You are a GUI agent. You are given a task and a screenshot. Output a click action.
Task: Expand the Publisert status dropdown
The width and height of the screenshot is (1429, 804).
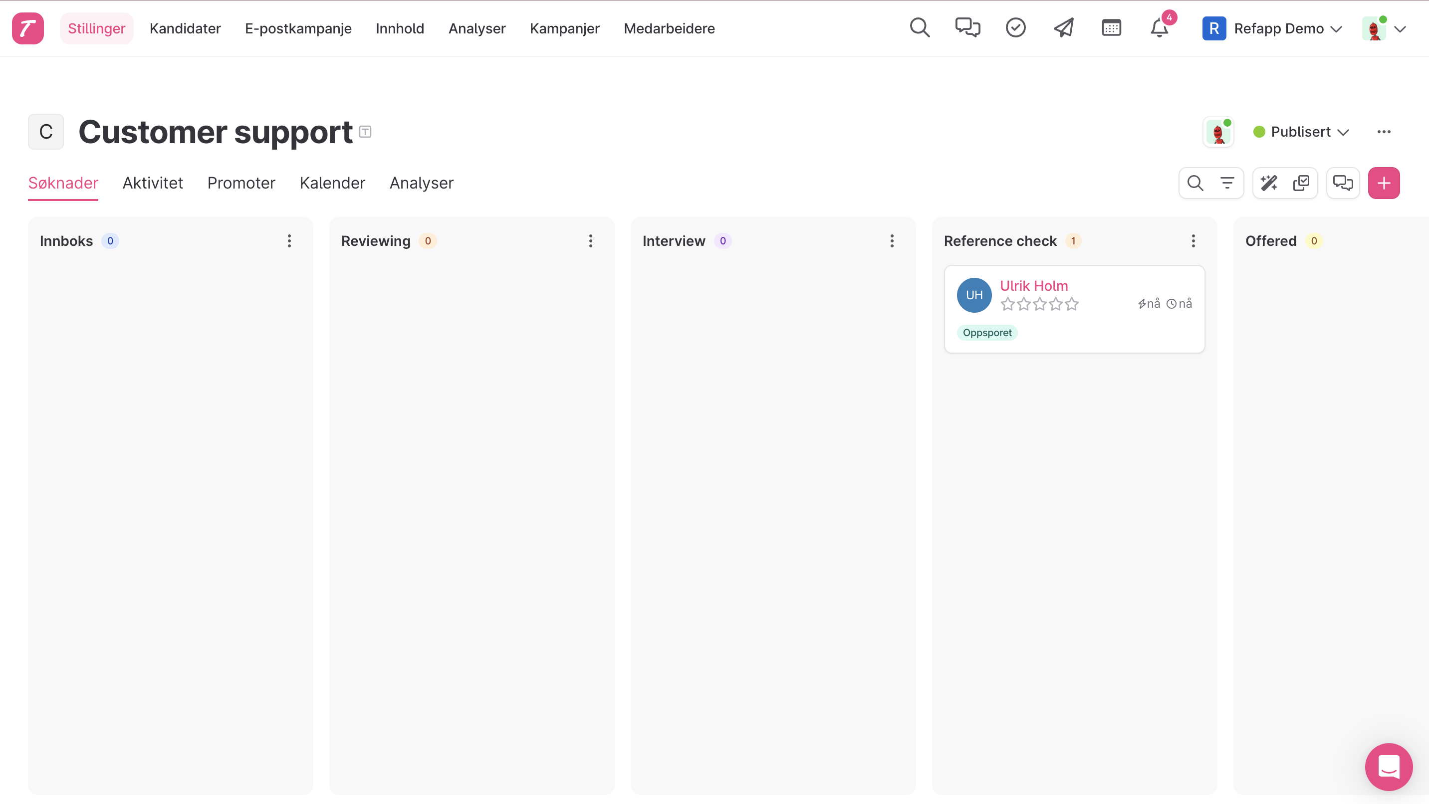click(1301, 132)
